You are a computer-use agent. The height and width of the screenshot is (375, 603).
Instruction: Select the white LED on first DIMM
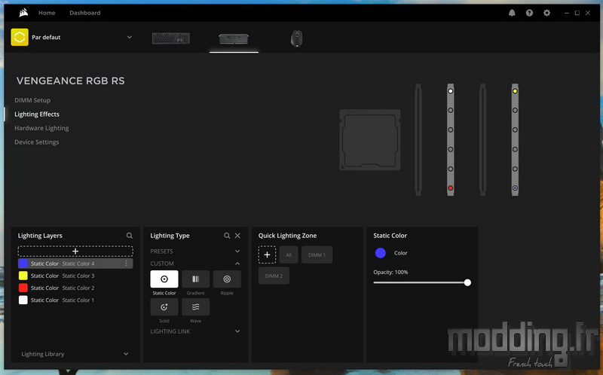tap(450, 91)
